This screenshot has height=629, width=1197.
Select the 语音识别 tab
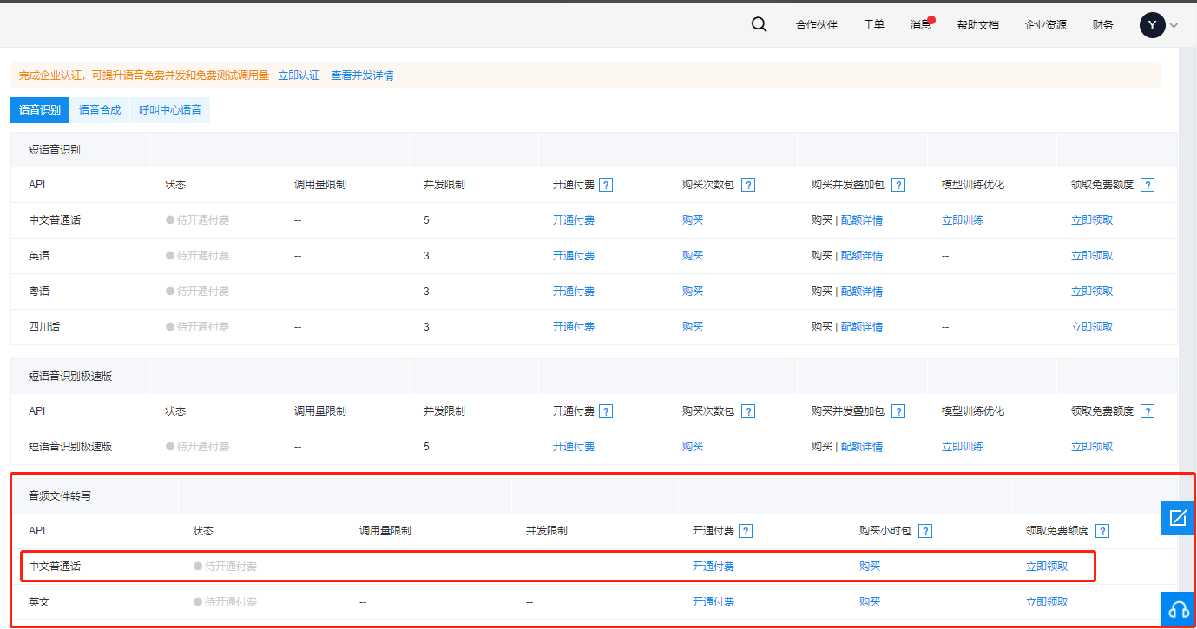tap(40, 110)
